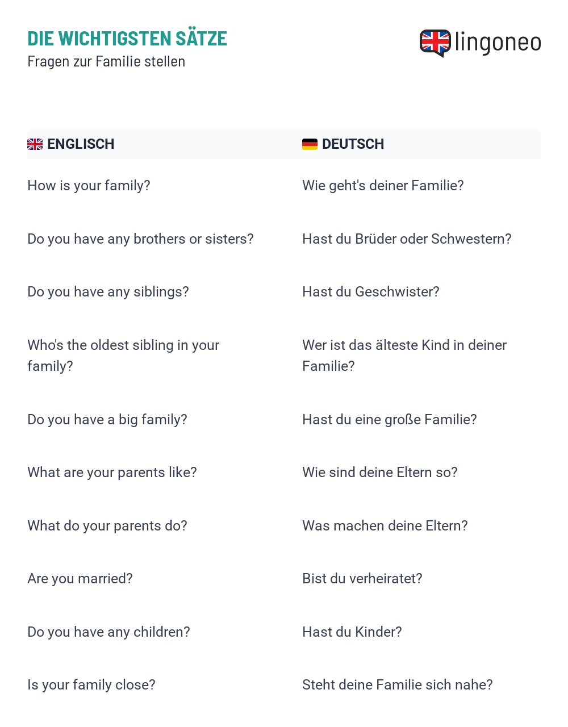Click the lingoneo brand name text
This screenshot has width=568, height=727.
498,43
